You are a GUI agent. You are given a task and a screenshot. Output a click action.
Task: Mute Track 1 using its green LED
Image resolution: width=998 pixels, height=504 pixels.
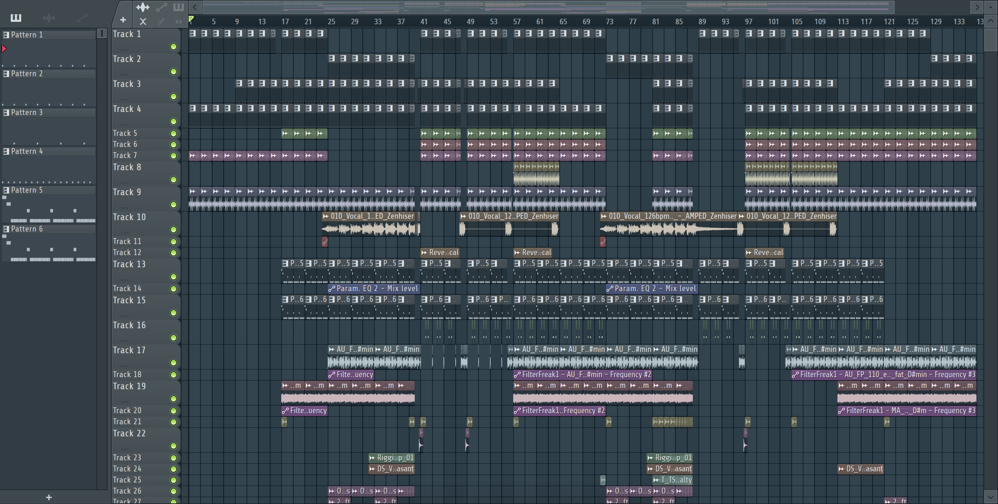(174, 46)
